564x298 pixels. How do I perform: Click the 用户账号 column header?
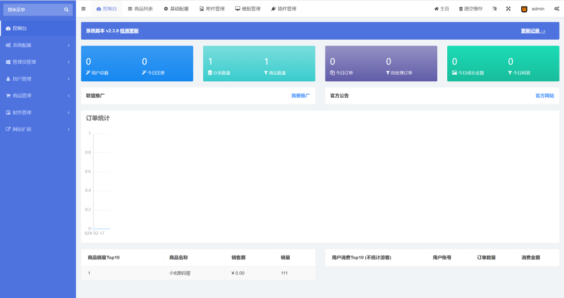pos(442,257)
